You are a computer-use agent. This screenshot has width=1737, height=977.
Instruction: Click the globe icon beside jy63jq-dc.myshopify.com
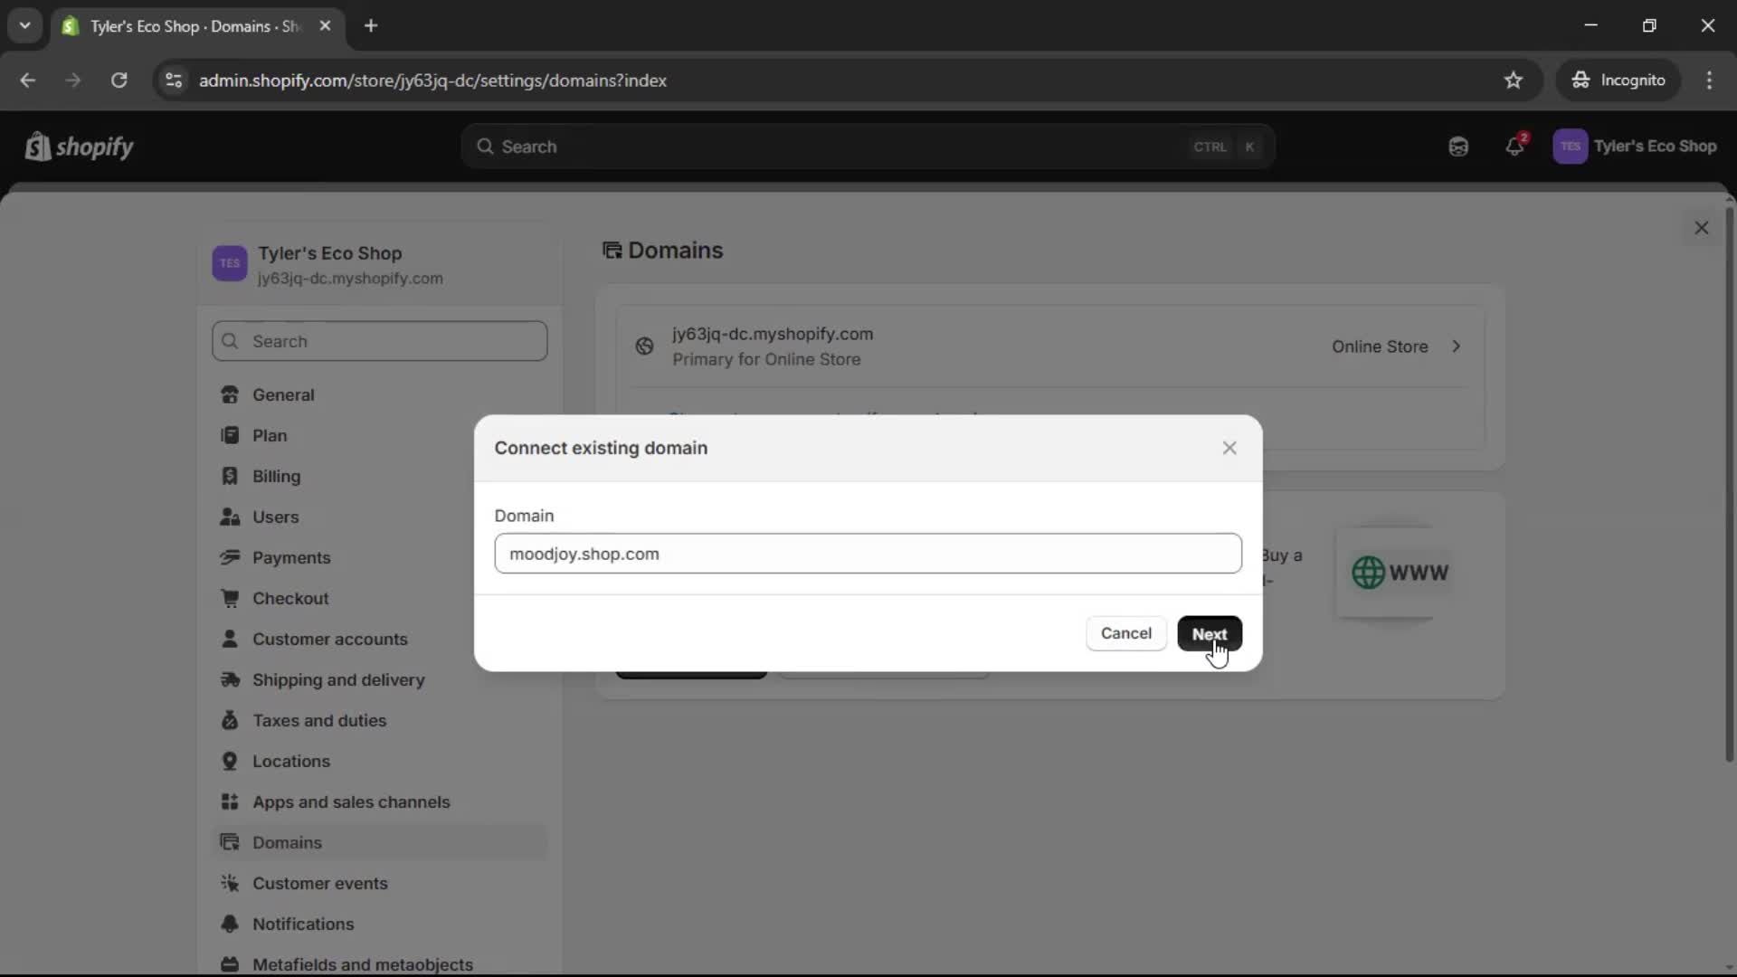(643, 346)
